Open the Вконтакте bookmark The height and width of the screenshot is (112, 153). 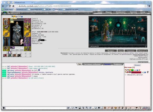click(57, 9)
